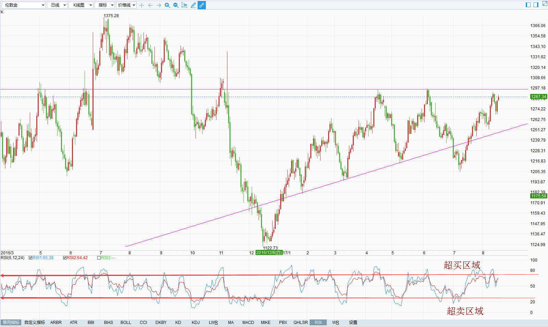Click the 超卖区域 annotation text

(465, 311)
